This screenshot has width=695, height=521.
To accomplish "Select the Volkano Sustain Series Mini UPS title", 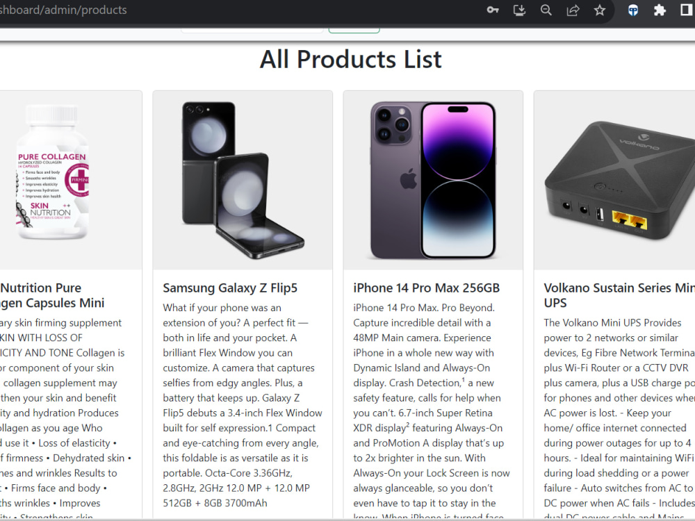I will [619, 295].
